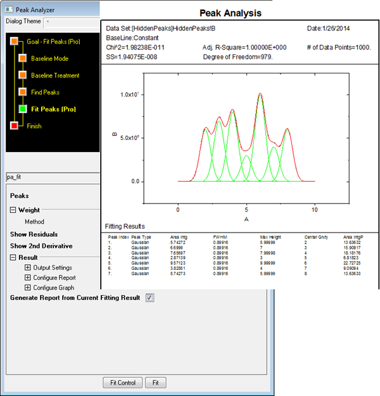380x396 pixels.
Task: Select the orange Baseline Mode step icon
Action: coord(23,58)
